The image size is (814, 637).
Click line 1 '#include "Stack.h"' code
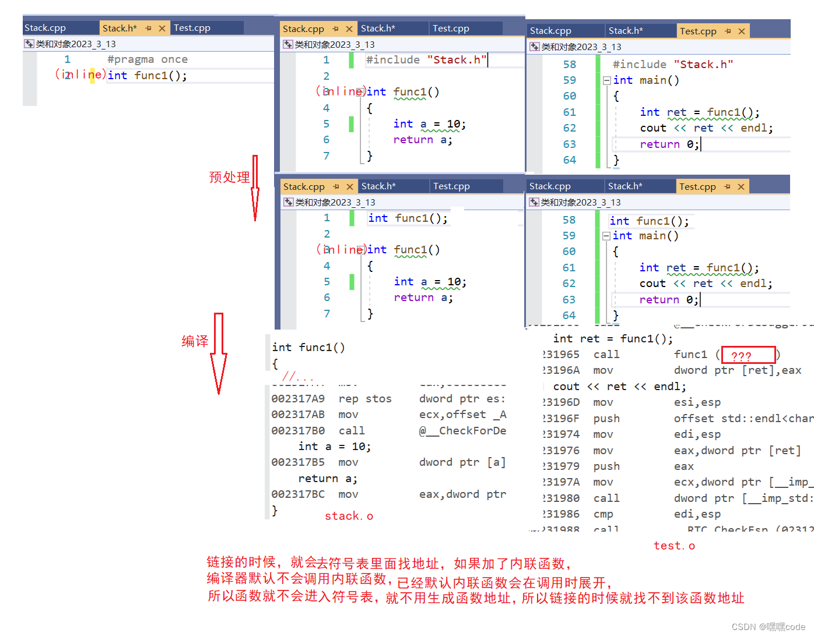point(426,60)
